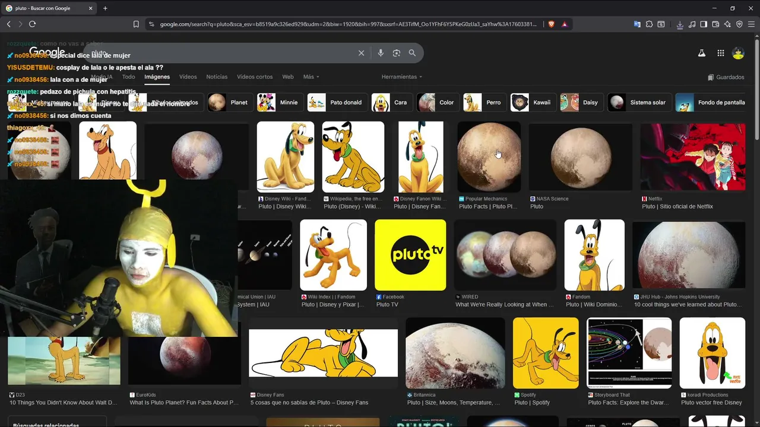Screen dimensions: 760x427
Task: Open Google account profile avatar
Action: (738, 53)
